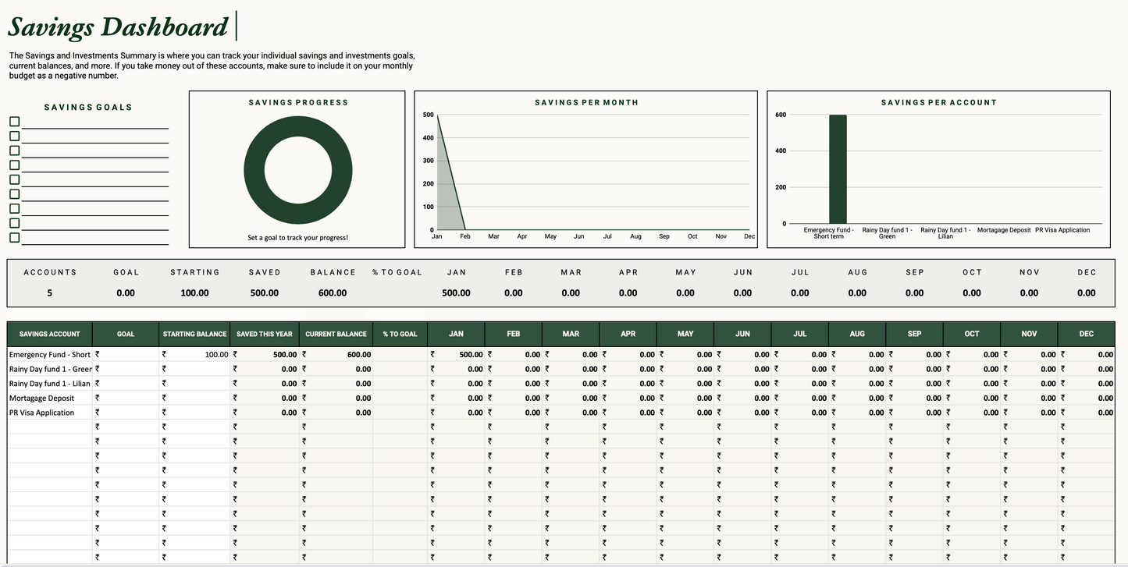
Task: Click the Savings Dashboard title text
Action: point(118,27)
